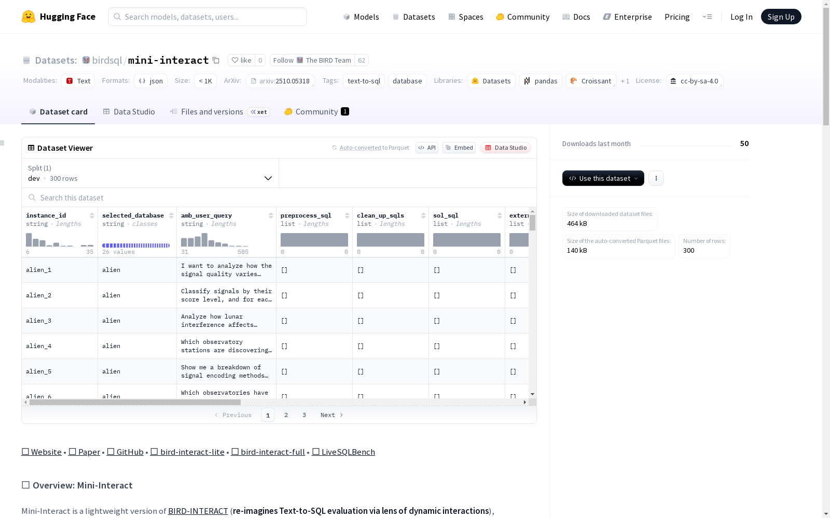Open Enterprise in the top navigation
830x518 pixels.
point(628,17)
